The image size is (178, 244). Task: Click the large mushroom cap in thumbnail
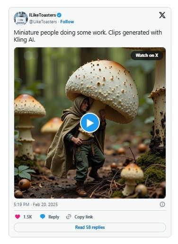point(102,89)
